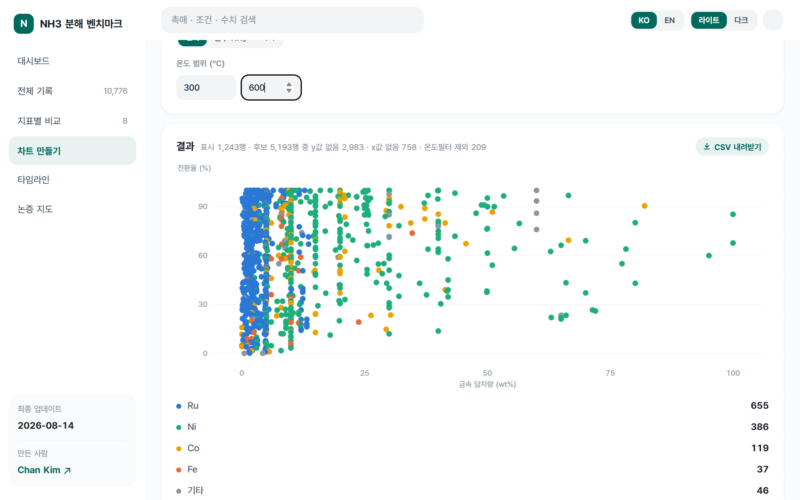Click the green Ni legend dot
The image size is (800, 500).
(179, 427)
